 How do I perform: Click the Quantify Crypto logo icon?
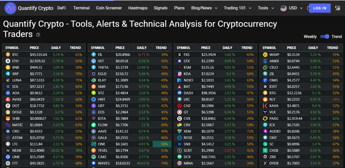pyautogui.click(x=10, y=8)
